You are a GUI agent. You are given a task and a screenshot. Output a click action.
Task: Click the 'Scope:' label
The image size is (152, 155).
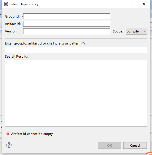coord(118,31)
